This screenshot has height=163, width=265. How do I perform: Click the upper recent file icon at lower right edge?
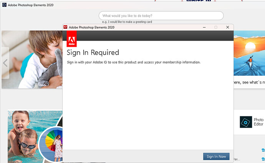point(263,150)
